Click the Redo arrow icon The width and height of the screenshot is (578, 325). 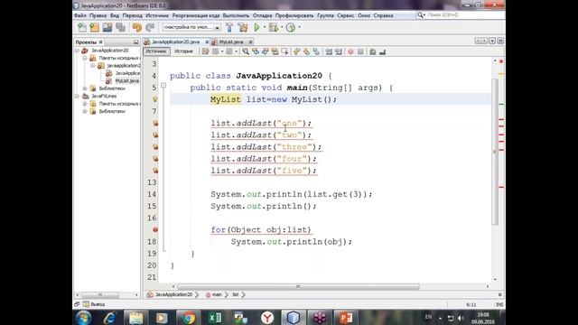coord(150,27)
